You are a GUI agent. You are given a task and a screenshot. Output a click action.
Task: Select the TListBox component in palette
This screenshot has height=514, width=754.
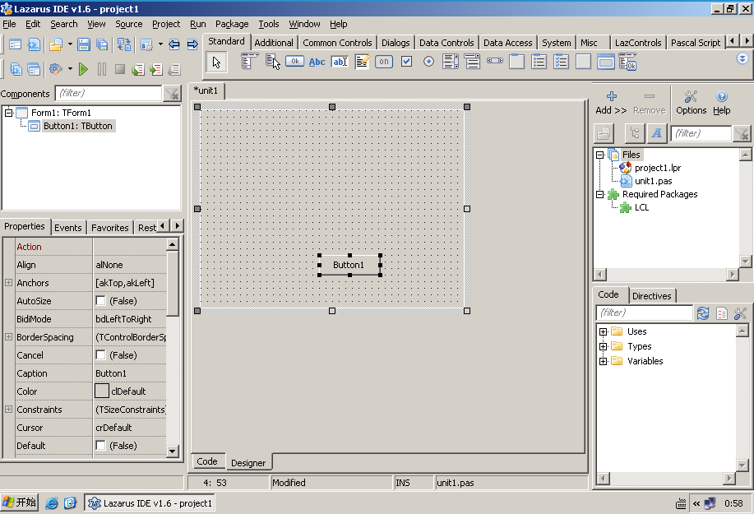click(x=451, y=62)
